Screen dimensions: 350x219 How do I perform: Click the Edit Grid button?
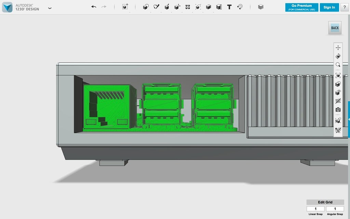pyautogui.click(x=325, y=202)
